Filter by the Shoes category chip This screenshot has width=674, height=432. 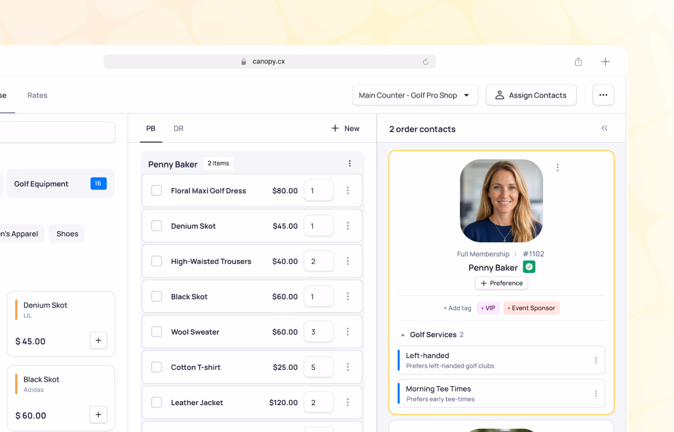tap(67, 234)
